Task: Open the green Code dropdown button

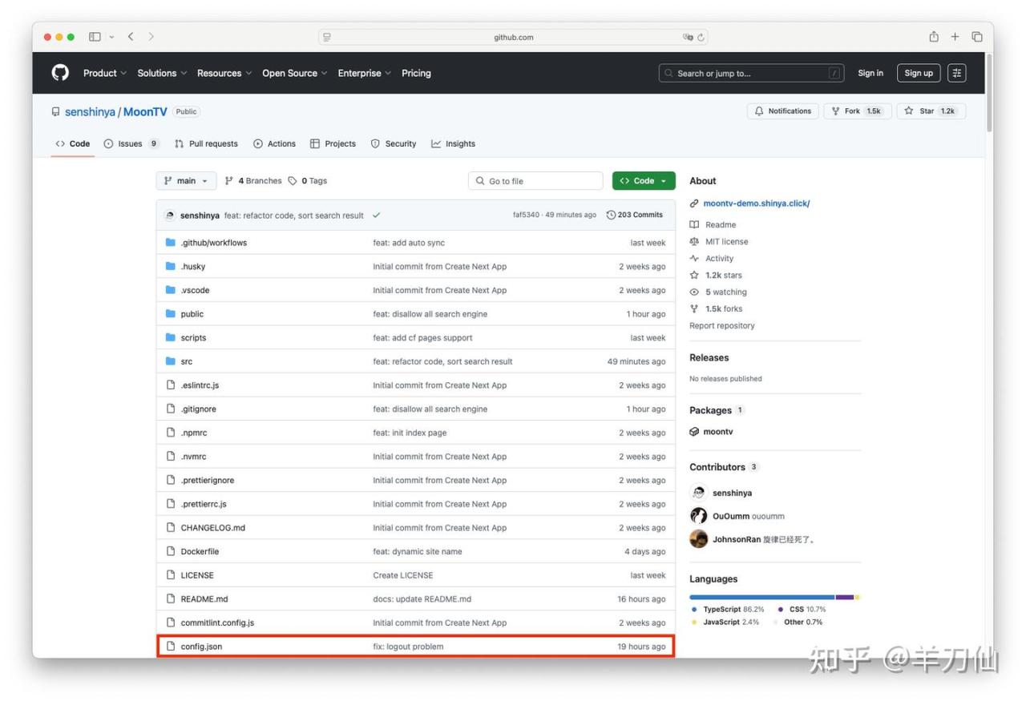Action: (x=644, y=181)
